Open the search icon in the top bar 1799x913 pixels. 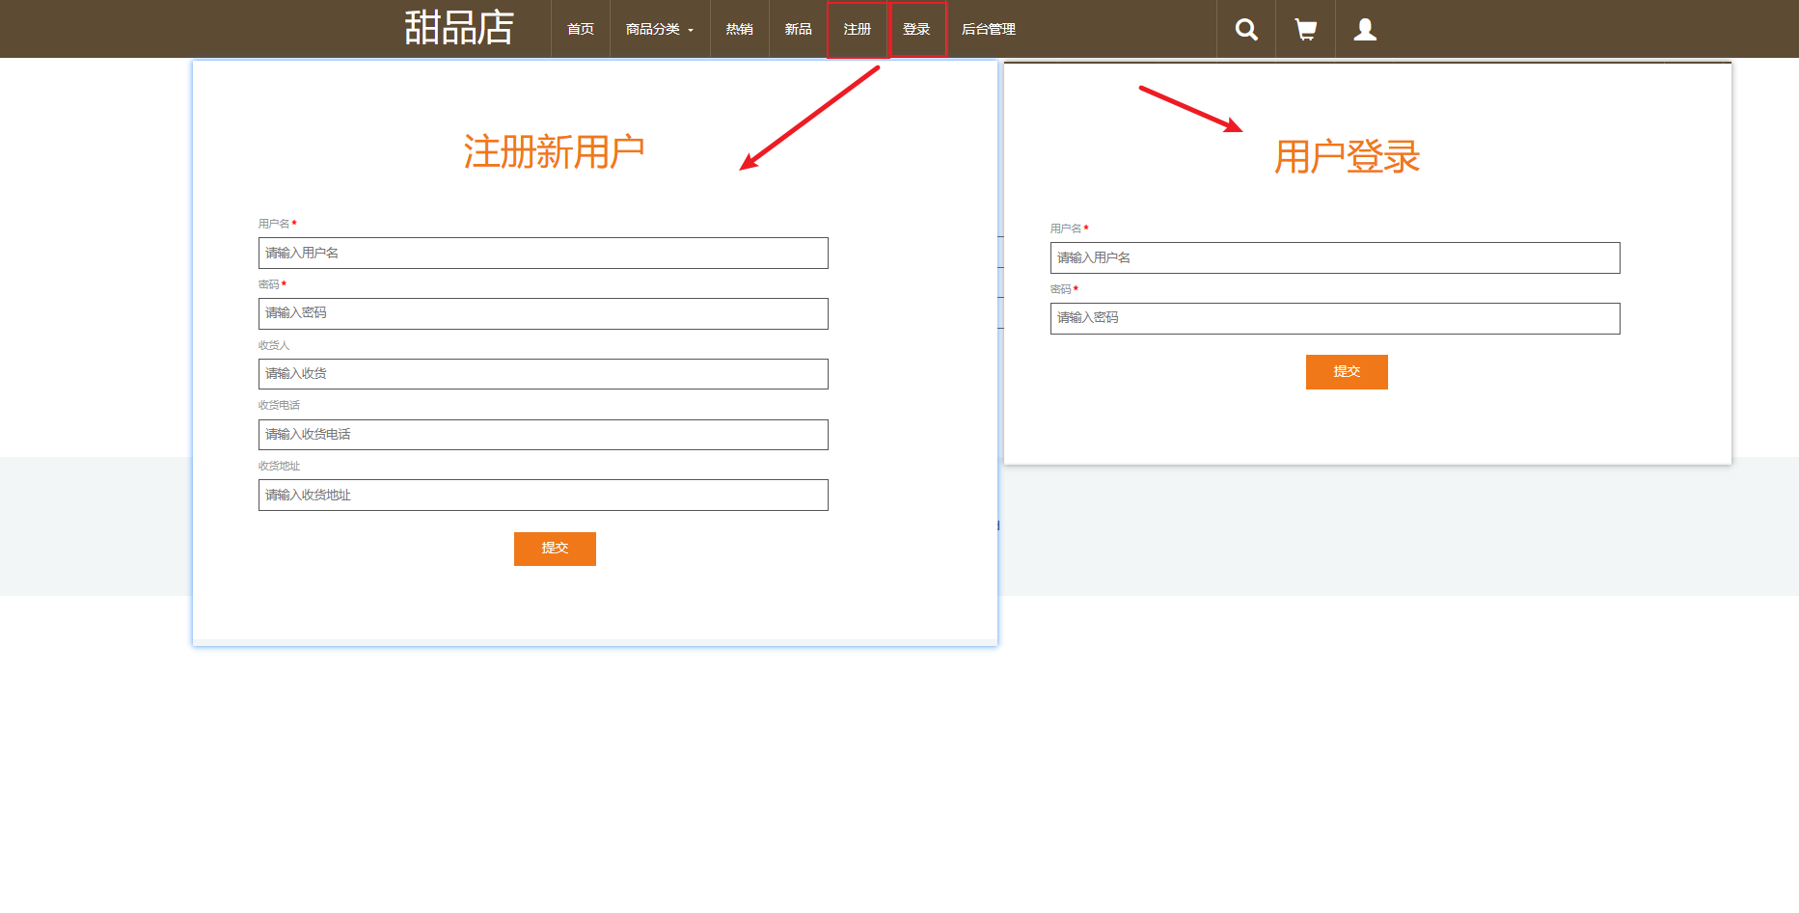(x=1245, y=29)
